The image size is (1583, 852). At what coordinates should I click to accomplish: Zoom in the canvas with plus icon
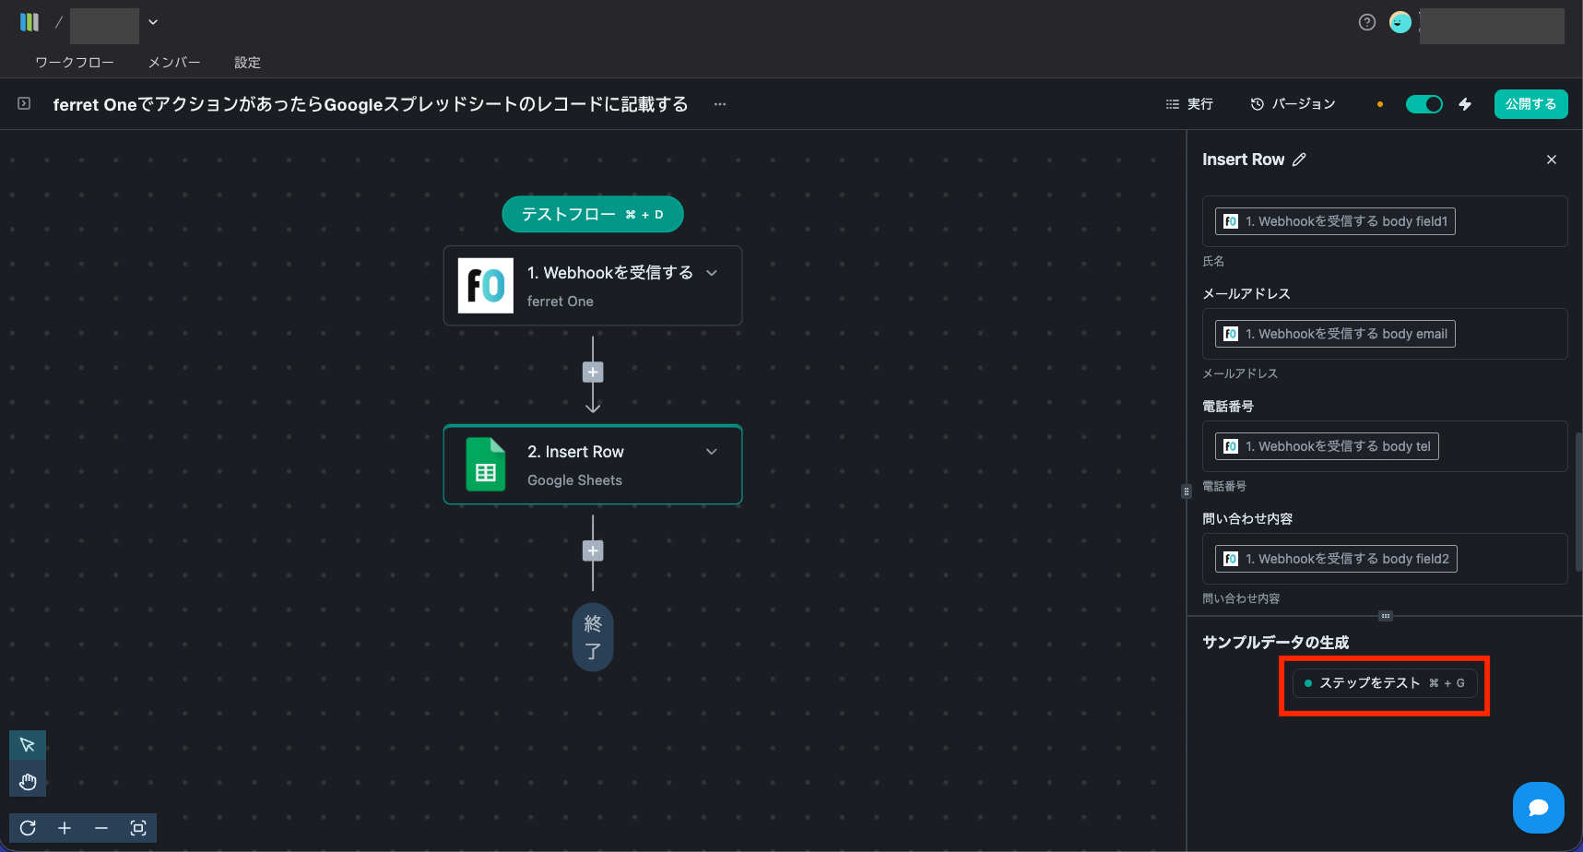65,828
